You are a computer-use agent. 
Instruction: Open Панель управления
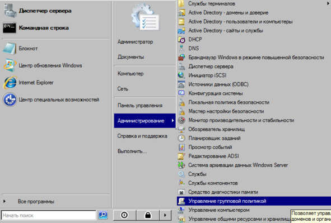tap(140, 106)
